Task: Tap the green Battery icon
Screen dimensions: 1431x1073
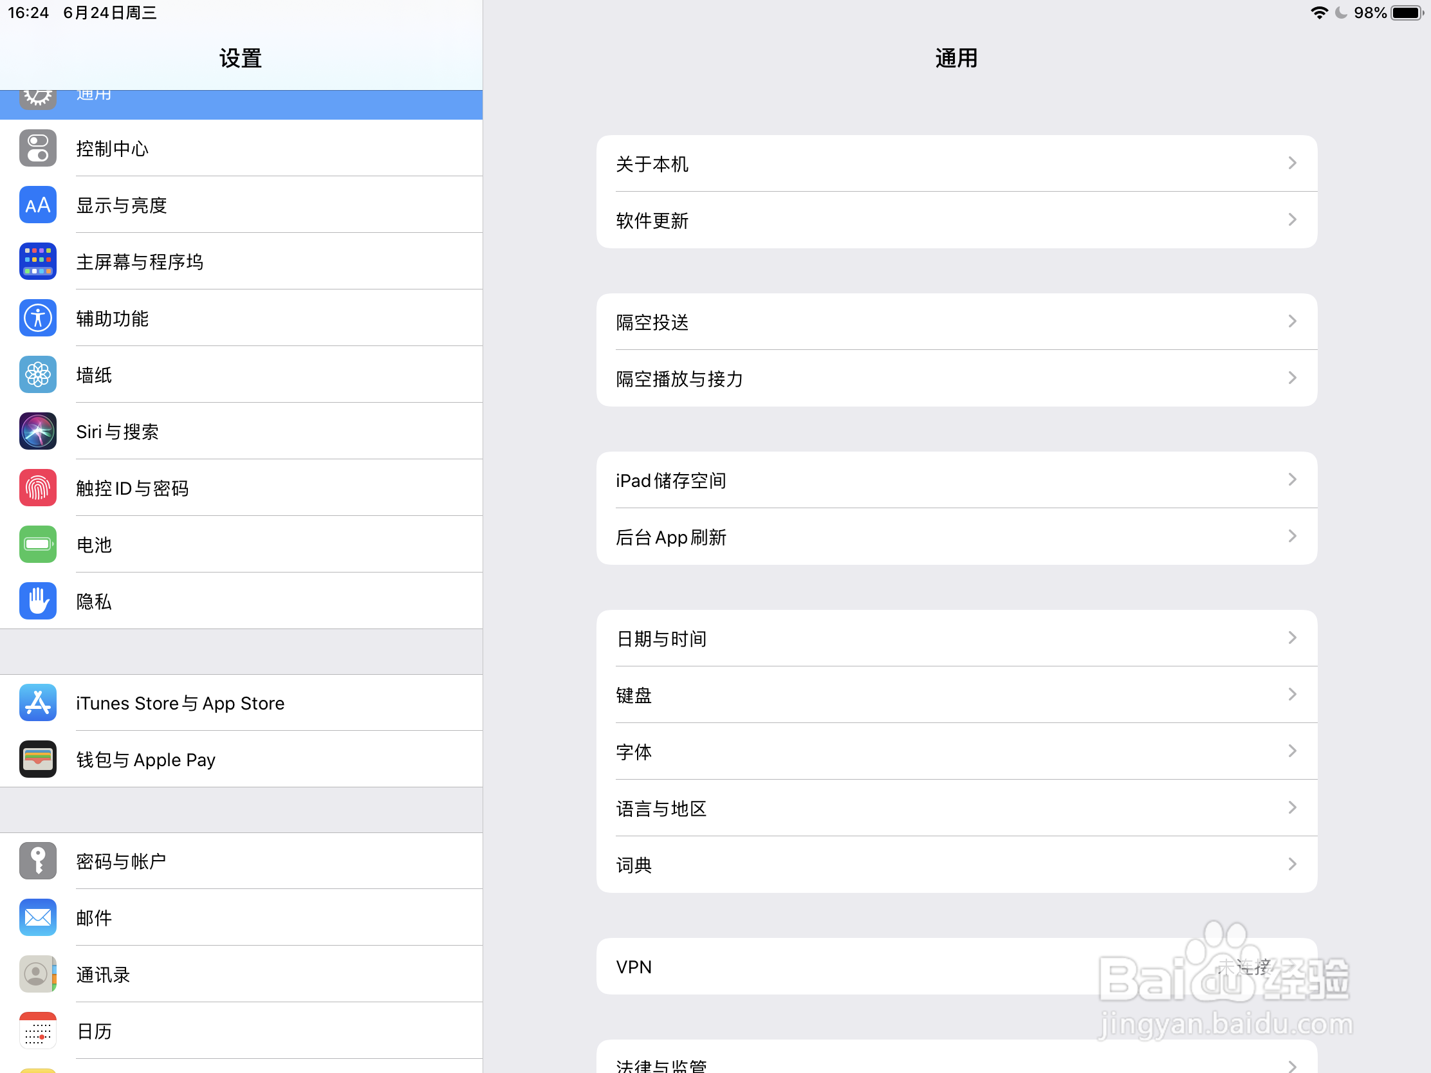Action: point(37,545)
